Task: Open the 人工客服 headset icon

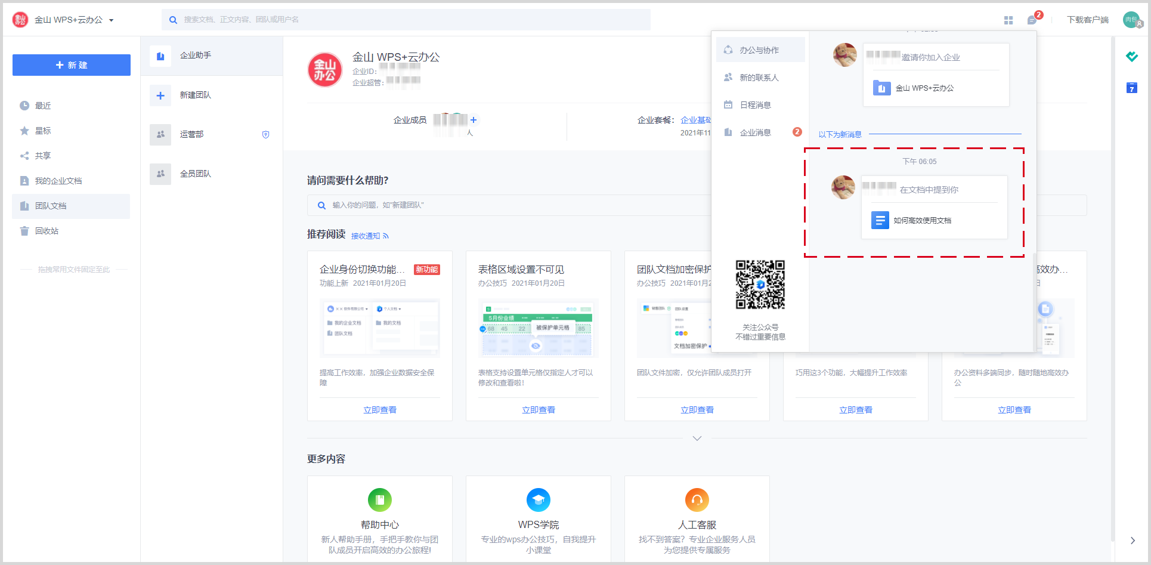Action: point(697,500)
